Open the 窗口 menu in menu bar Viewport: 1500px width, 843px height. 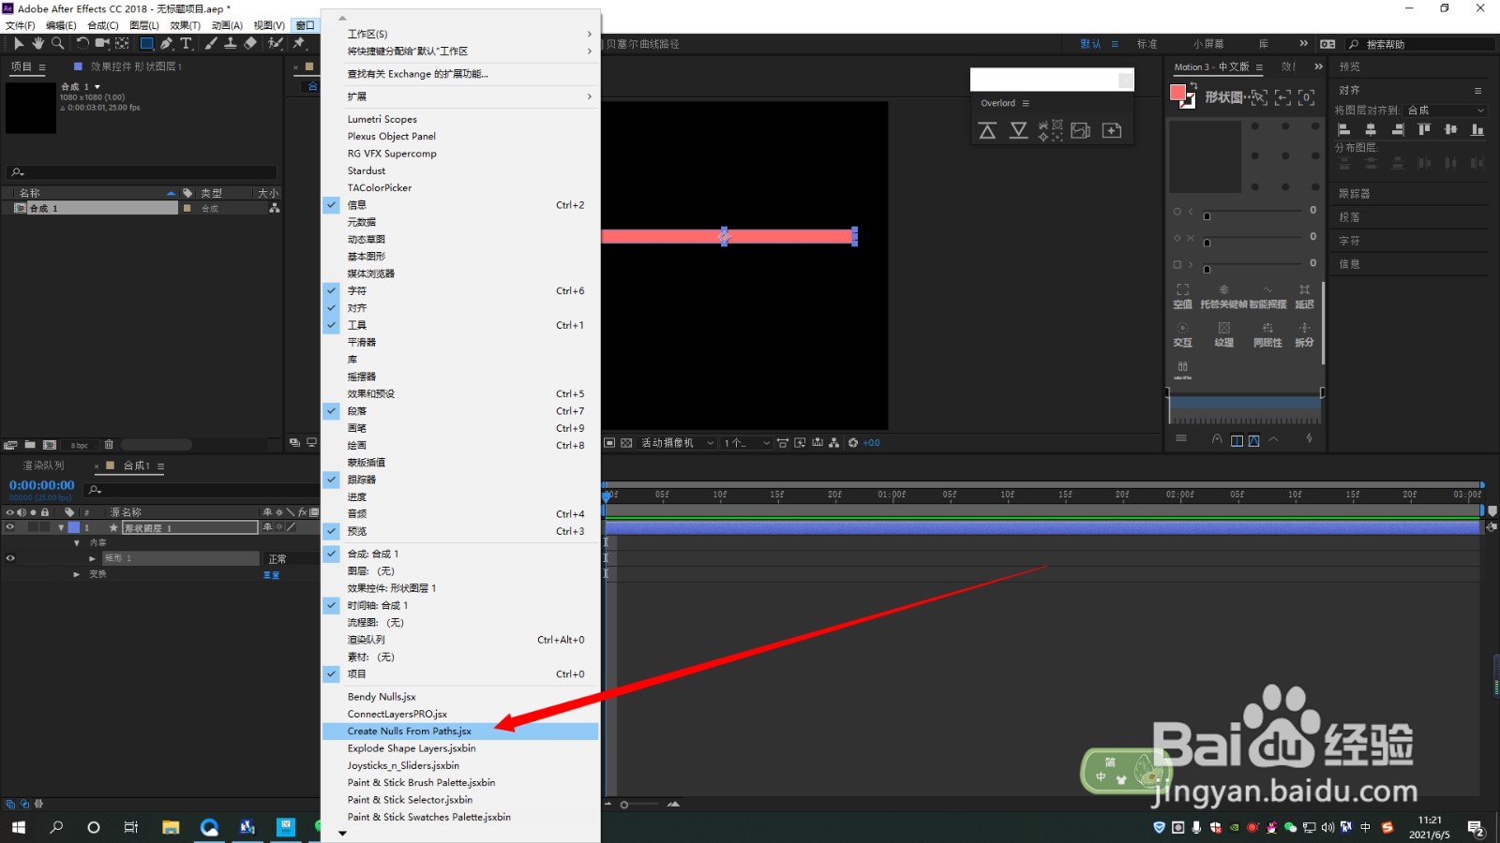306,25
